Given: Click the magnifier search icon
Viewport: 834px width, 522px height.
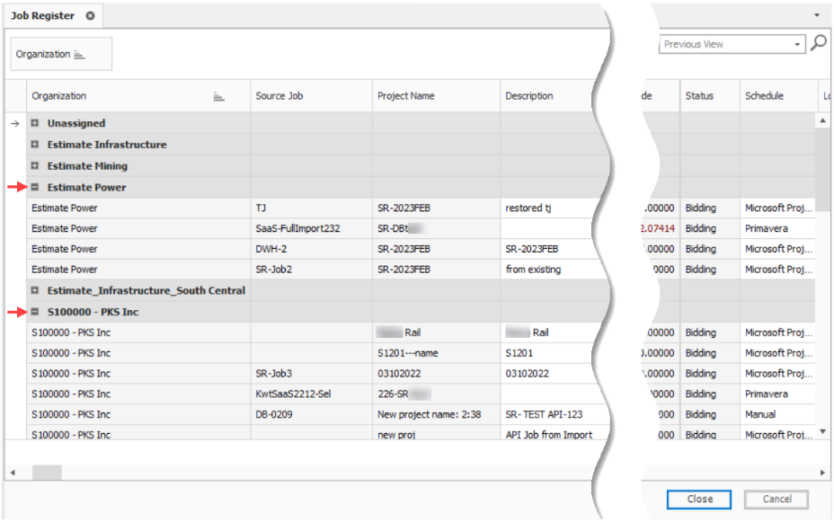Looking at the screenshot, I should pos(818,43).
